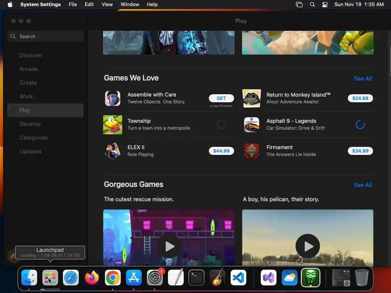Open the Assemble with Care app icon
The width and height of the screenshot is (391, 293).
[113, 98]
